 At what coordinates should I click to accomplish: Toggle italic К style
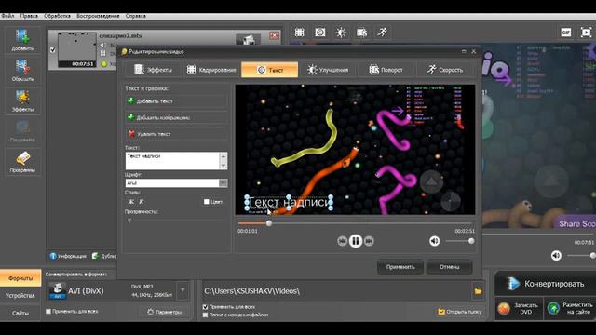pyautogui.click(x=141, y=202)
